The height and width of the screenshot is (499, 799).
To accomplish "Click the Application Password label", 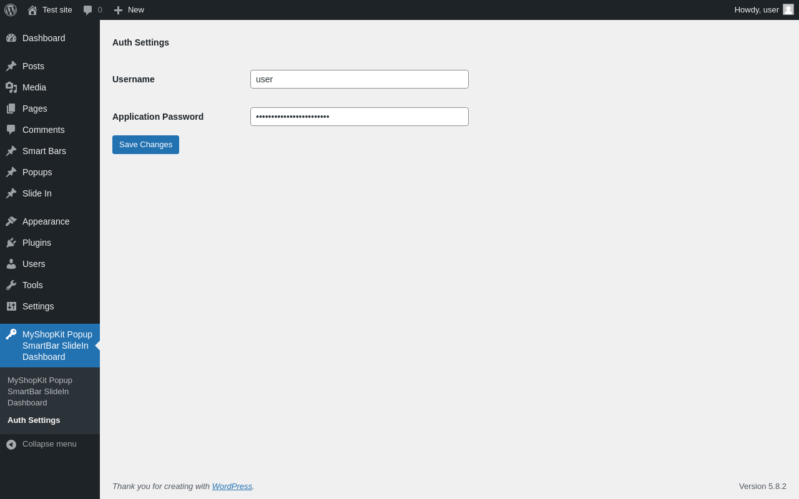I will [x=158, y=117].
